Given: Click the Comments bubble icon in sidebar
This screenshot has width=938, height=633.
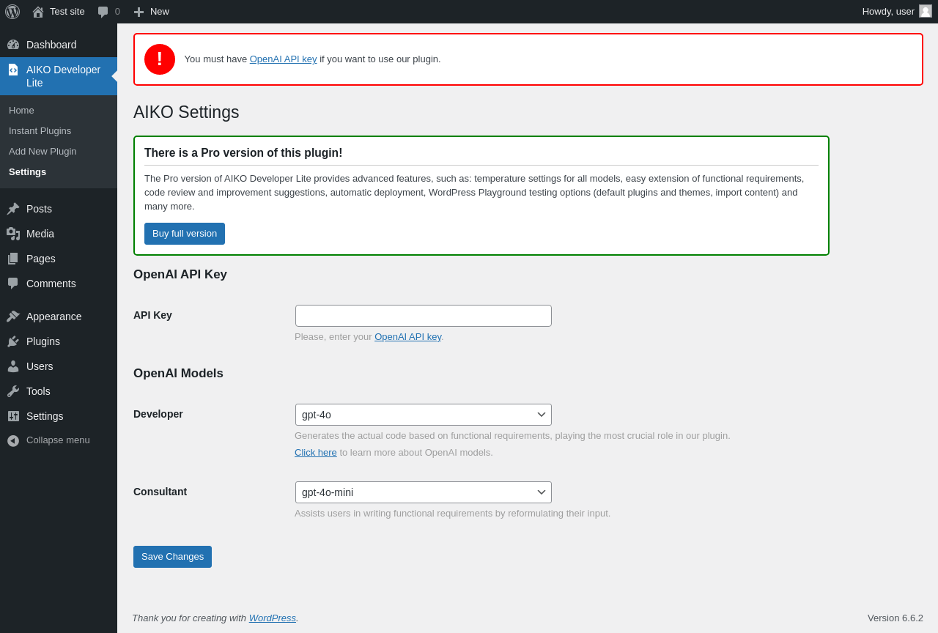Looking at the screenshot, I should coord(13,284).
